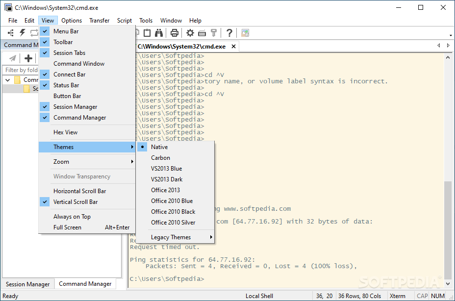Expand the Zoom submenu
Image resolution: width=455 pixels, height=301 pixels.
point(87,162)
